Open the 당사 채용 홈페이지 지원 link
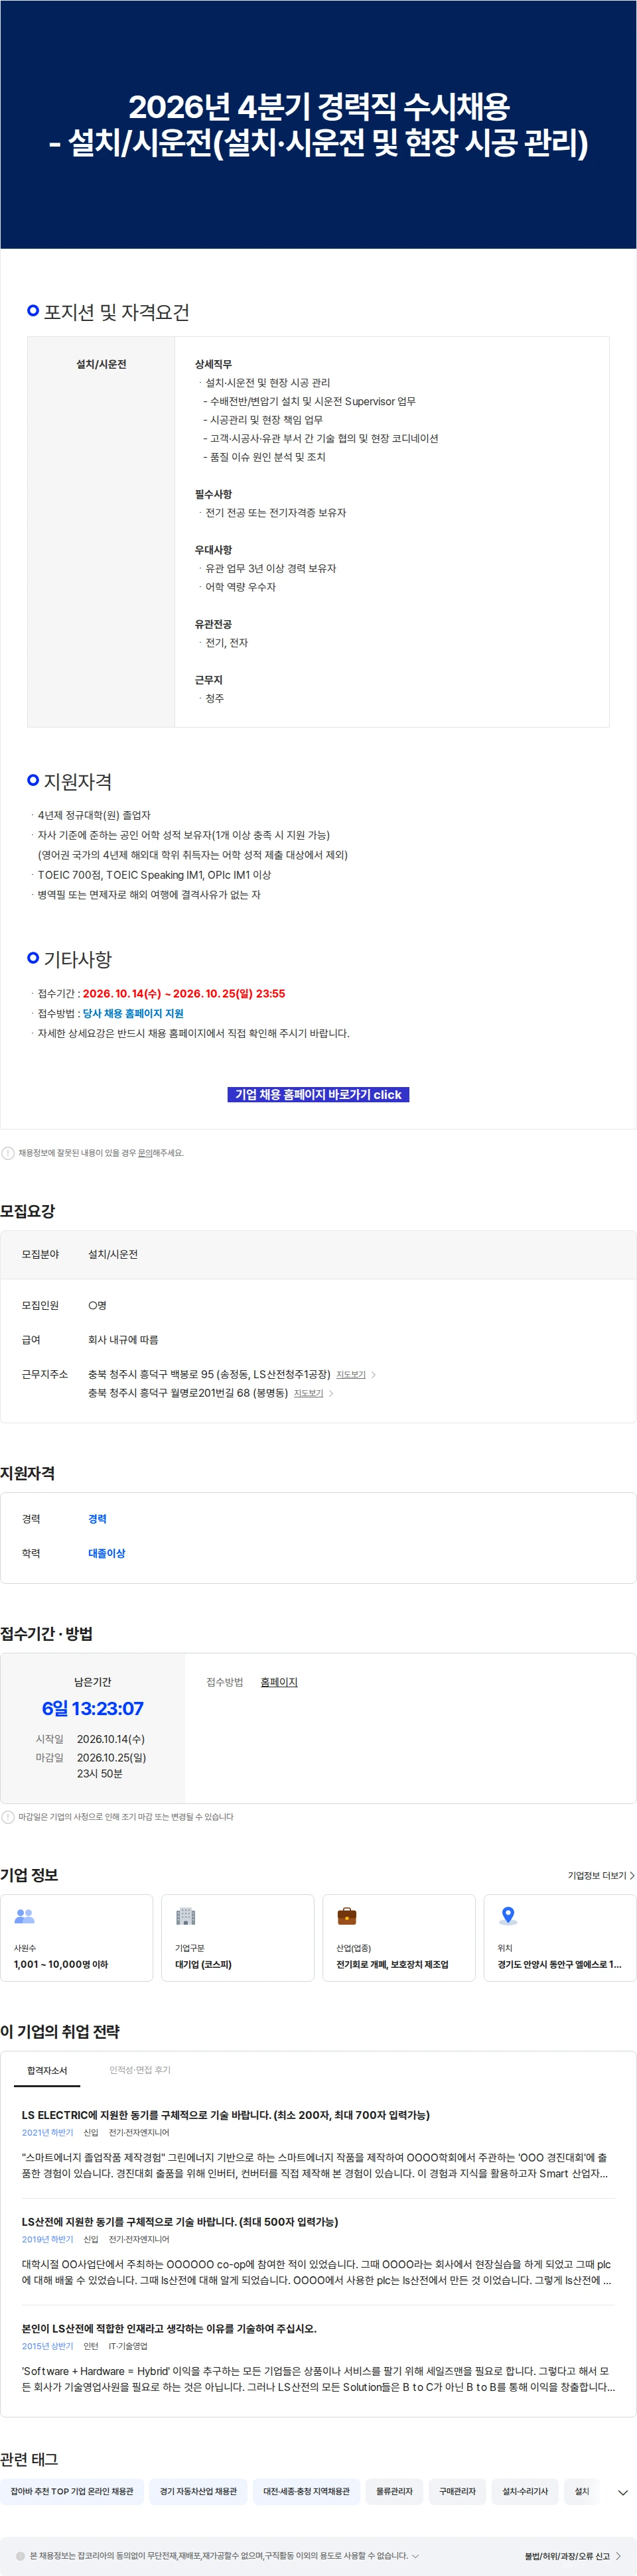The height and width of the screenshot is (2576, 637). 133,1013
